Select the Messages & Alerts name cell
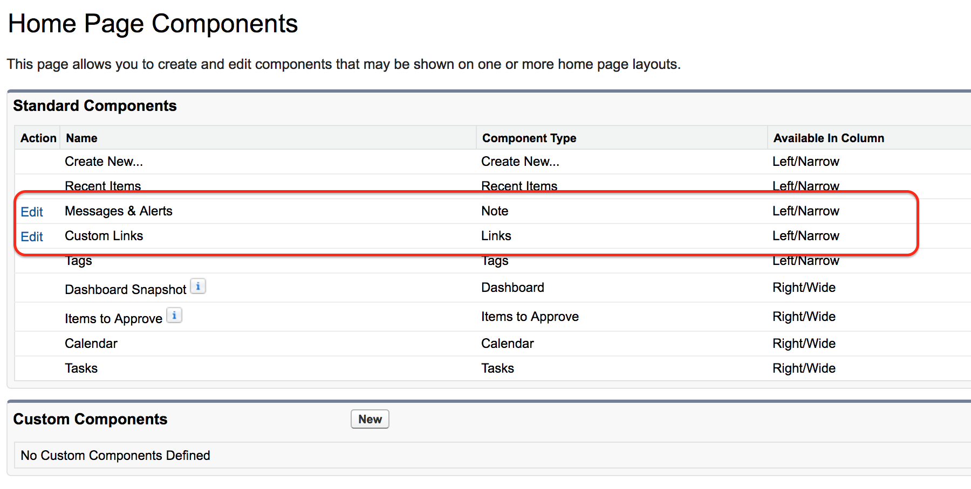971x489 pixels. [x=119, y=211]
